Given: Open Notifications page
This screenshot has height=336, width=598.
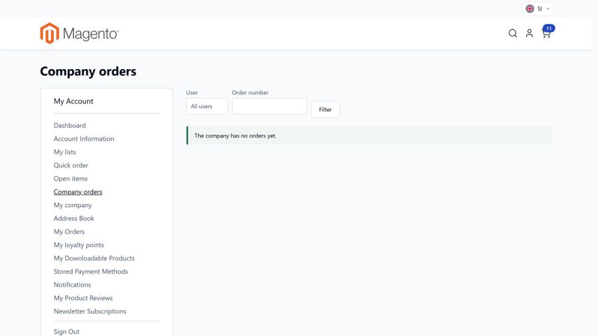Looking at the screenshot, I should (72, 285).
